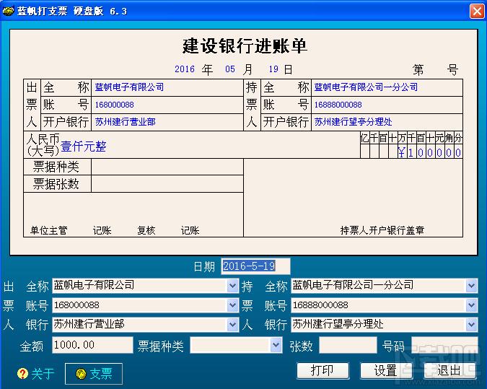The image size is (487, 389).
Task: Click the 票据张数 label on the slip
Action: [x=56, y=184]
